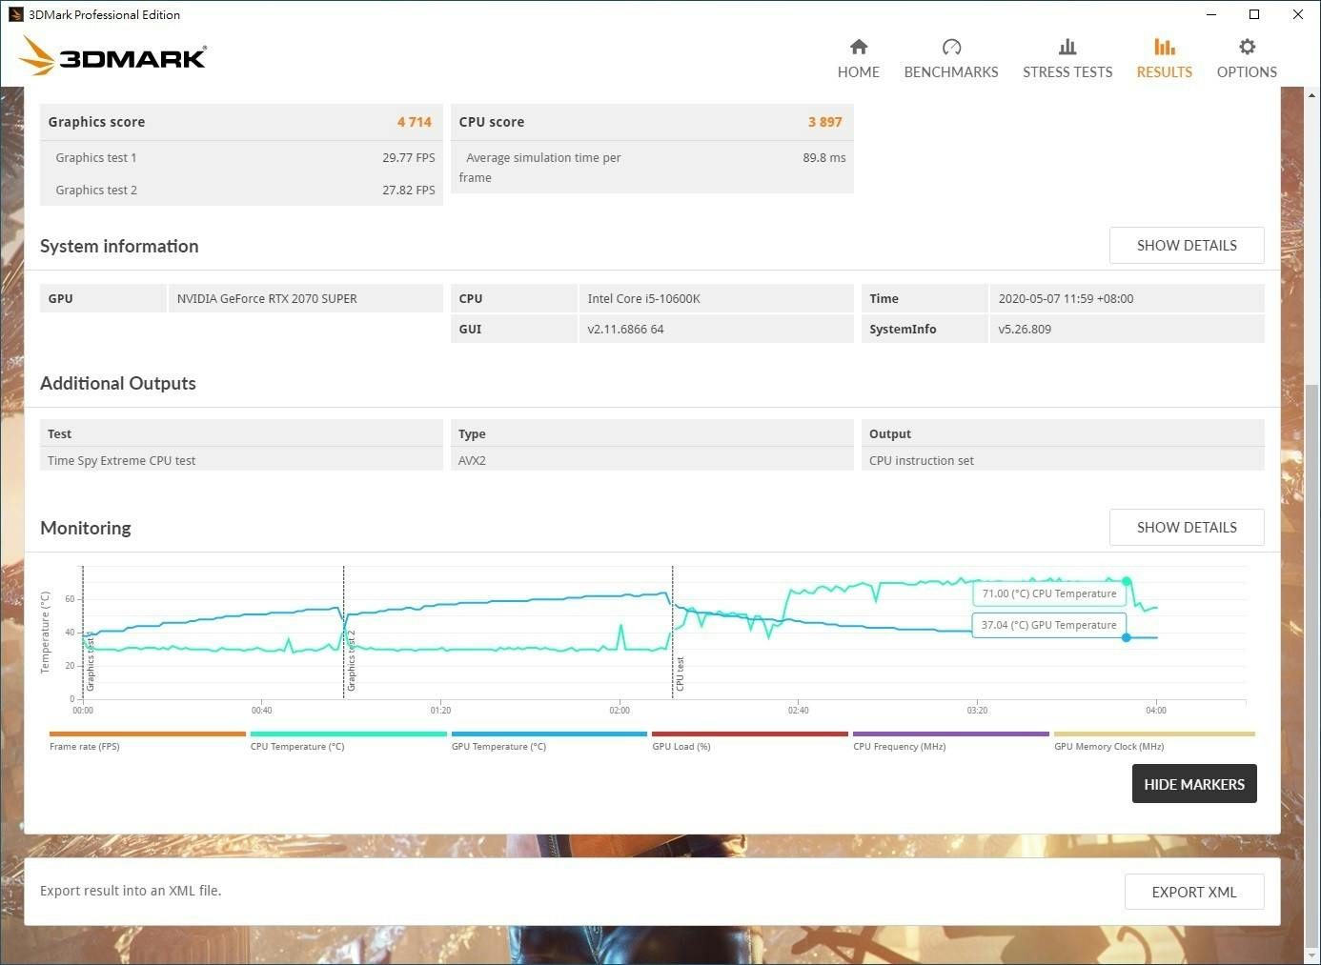Click the Graphics score label

(x=96, y=122)
